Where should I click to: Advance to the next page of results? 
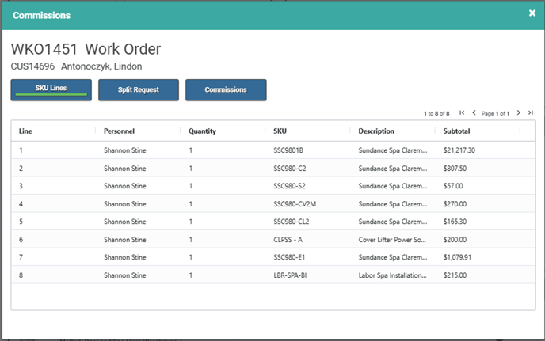pyautogui.click(x=519, y=113)
